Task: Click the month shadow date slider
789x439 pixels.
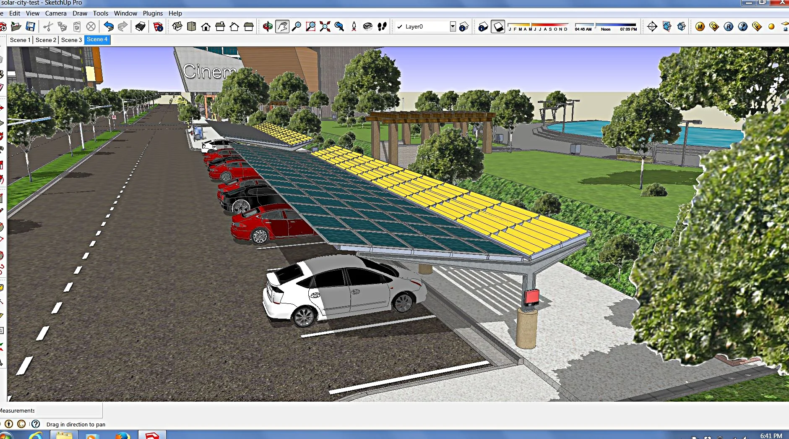Action: point(538,26)
